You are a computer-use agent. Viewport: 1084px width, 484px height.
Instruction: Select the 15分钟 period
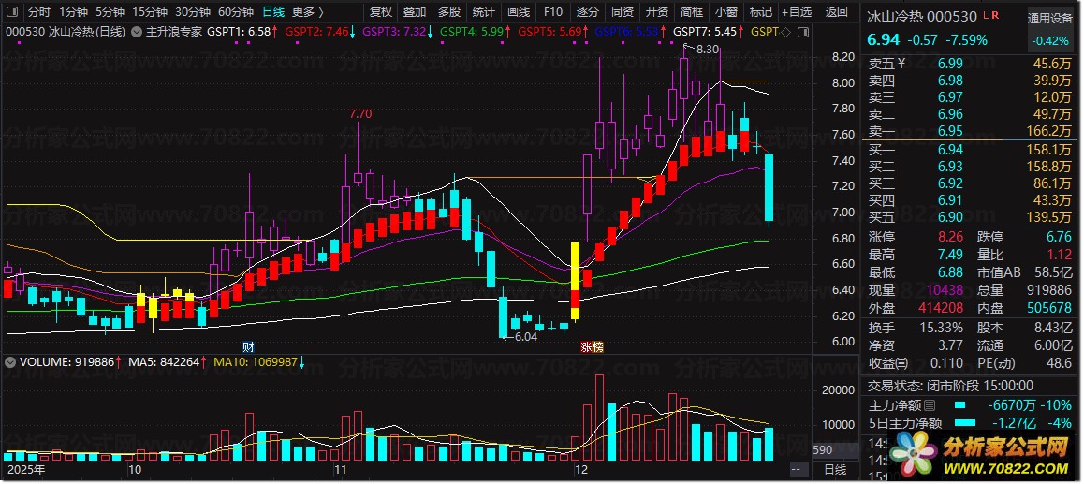[x=150, y=12]
